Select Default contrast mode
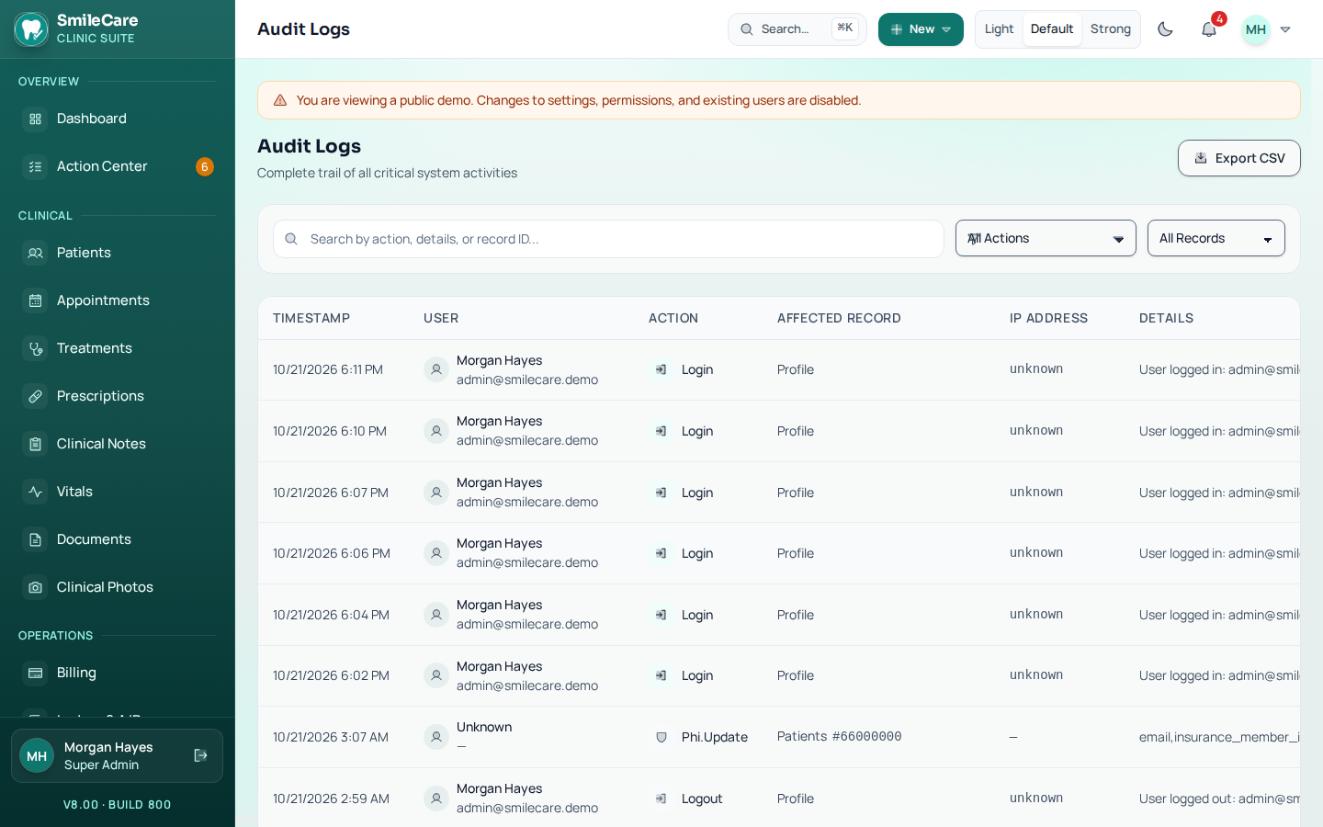Viewport: 1323px width, 827px height. [x=1052, y=29]
